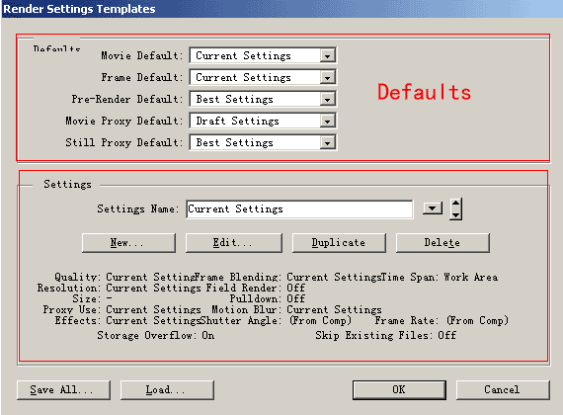Click the Load... button
Screen dimensions: 563x415
167,390
